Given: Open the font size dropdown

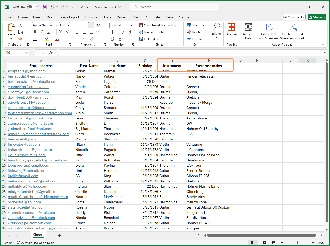Looking at the screenshot, I should 68,25.
